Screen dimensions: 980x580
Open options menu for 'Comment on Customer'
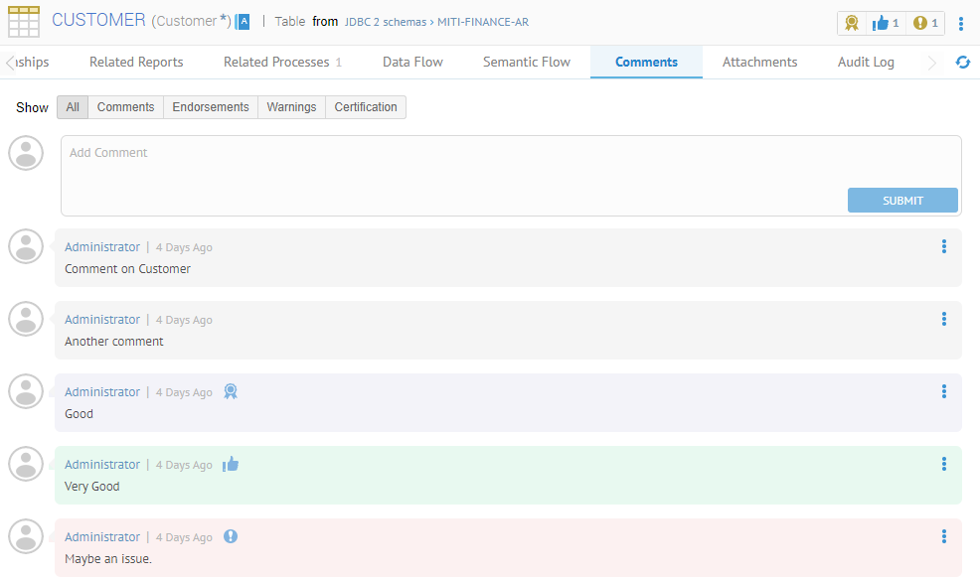[943, 246]
